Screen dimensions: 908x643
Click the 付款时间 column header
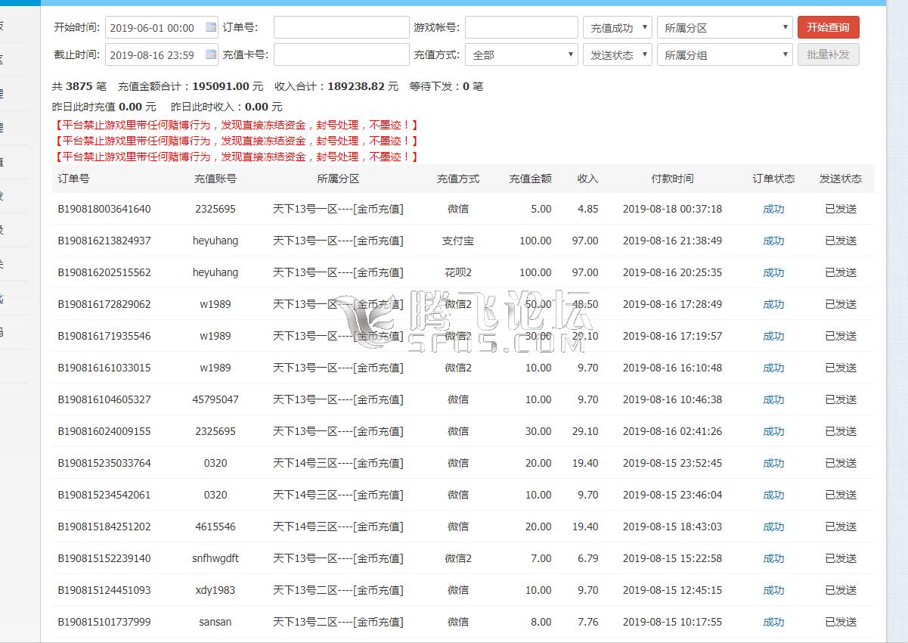click(672, 179)
